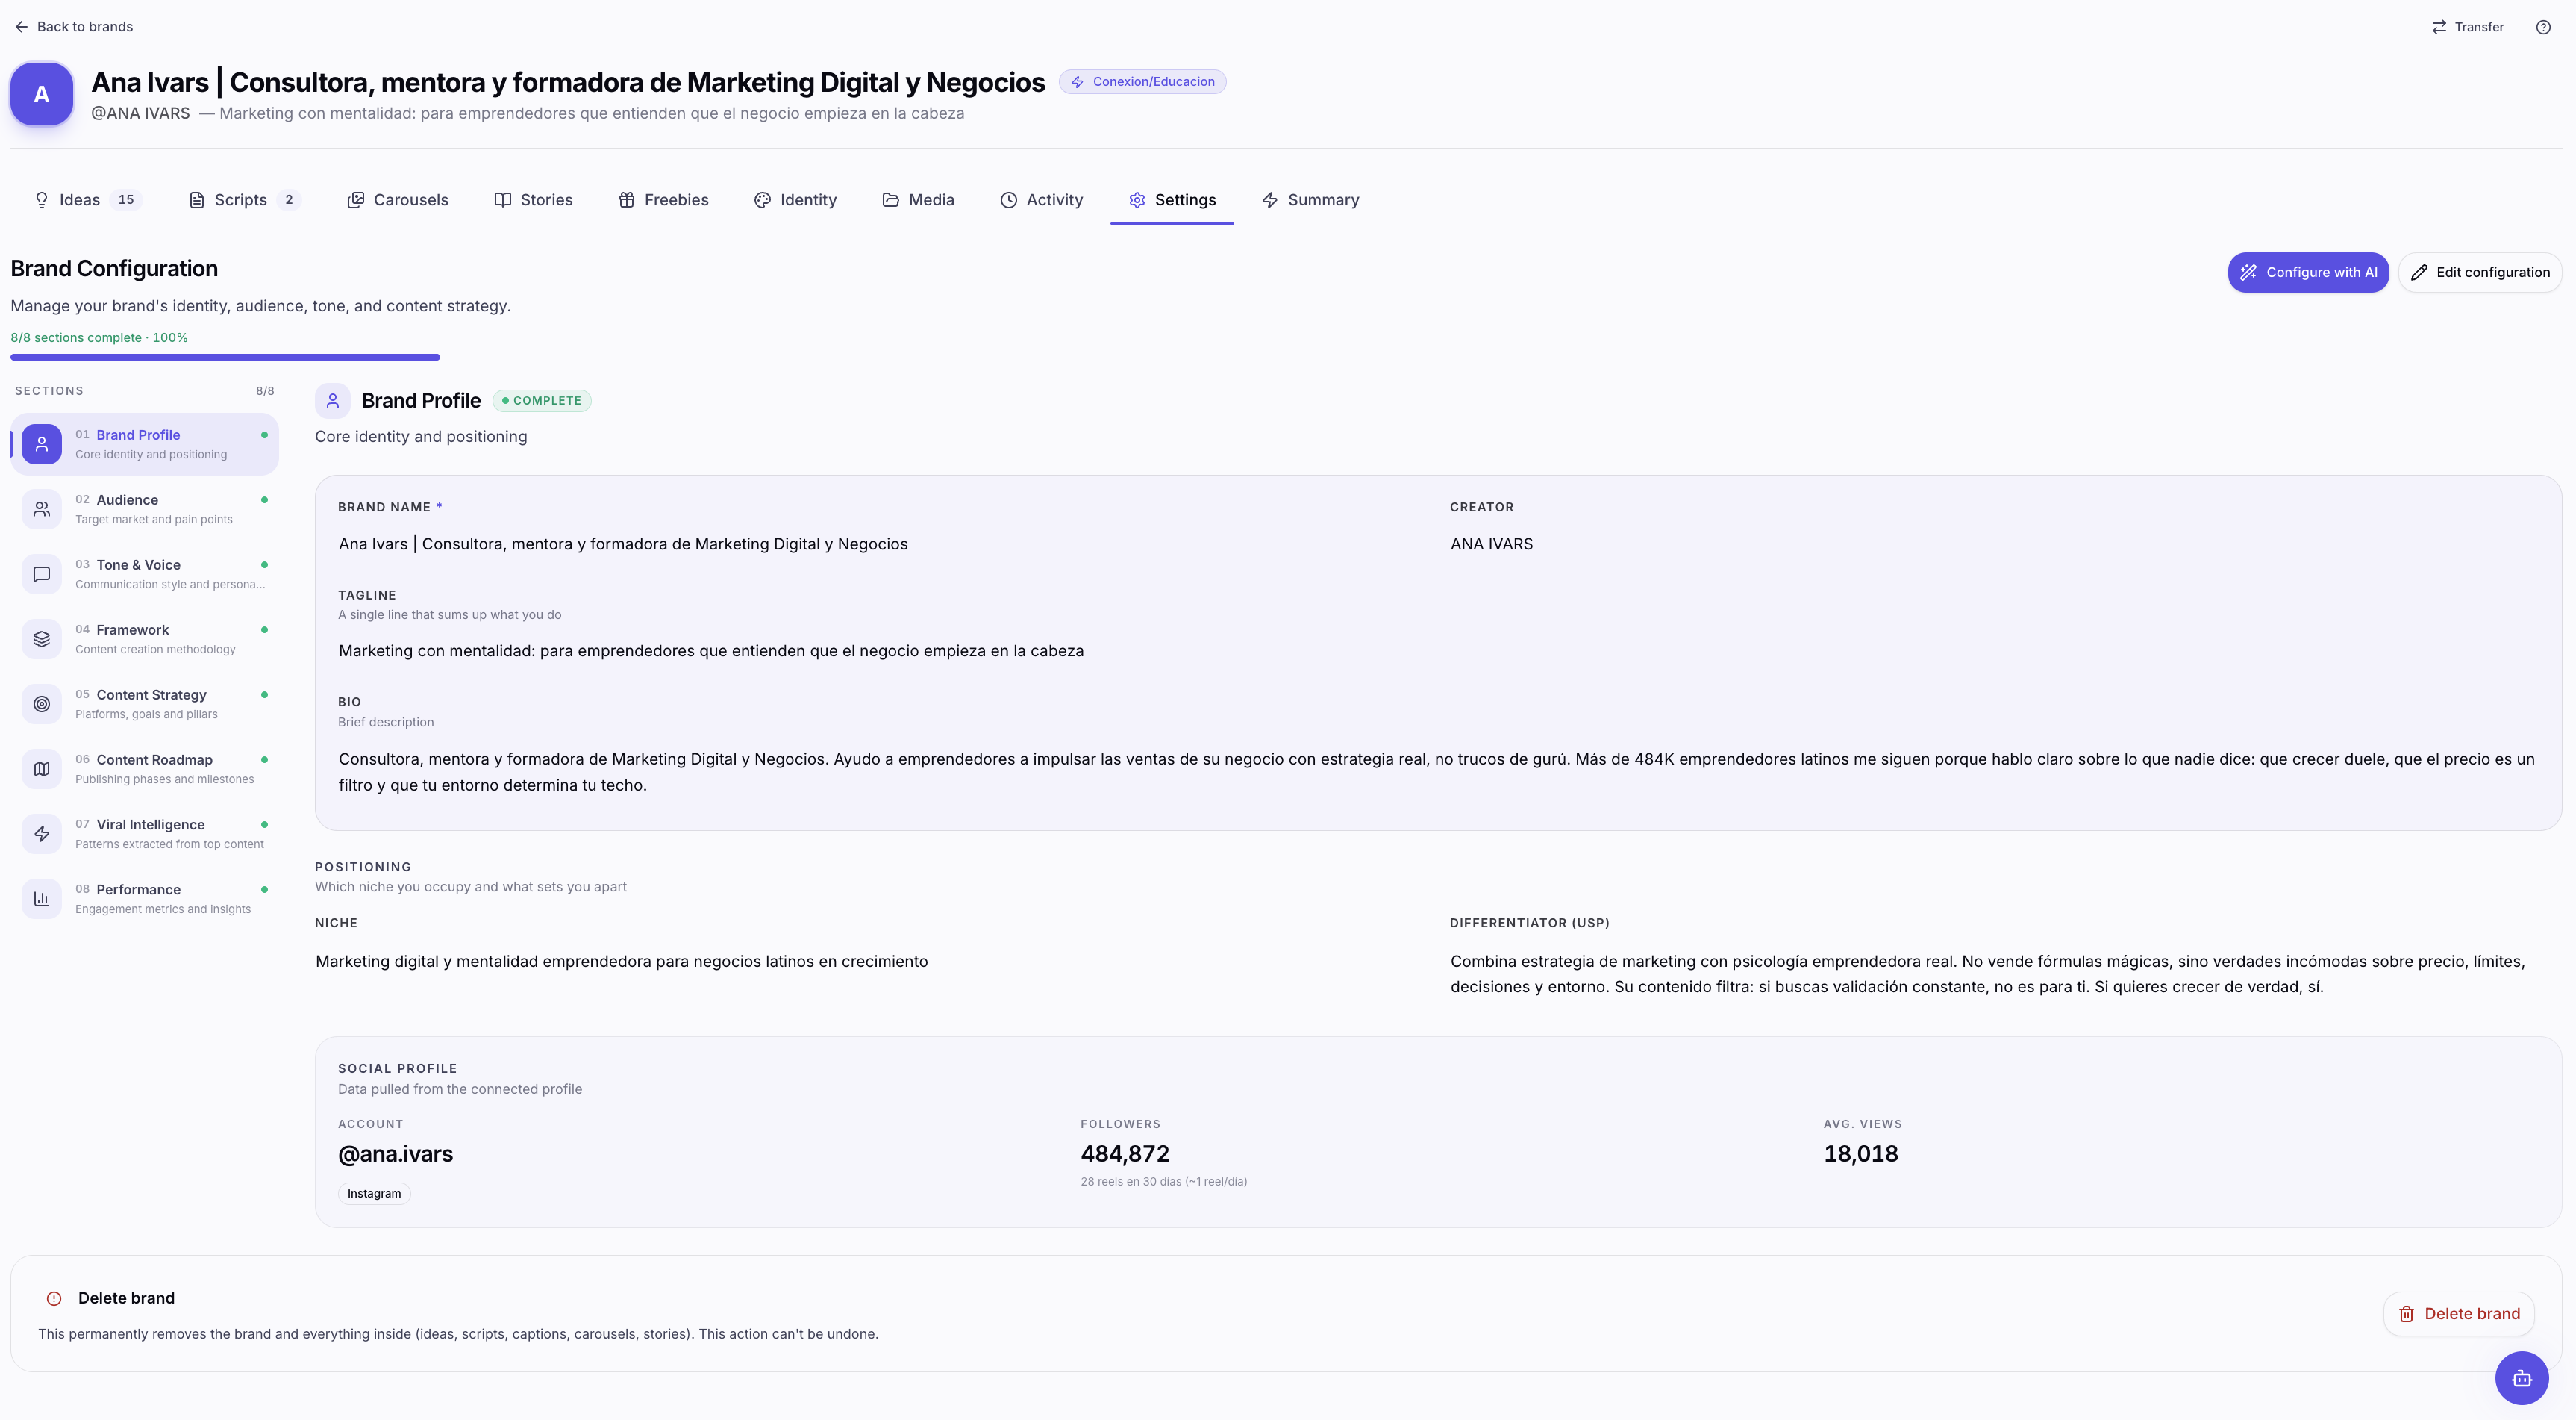Click Back to brands link
This screenshot has height=1420, width=2576.
click(x=74, y=27)
